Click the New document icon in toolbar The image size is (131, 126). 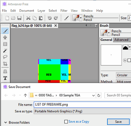[x=7, y=18]
